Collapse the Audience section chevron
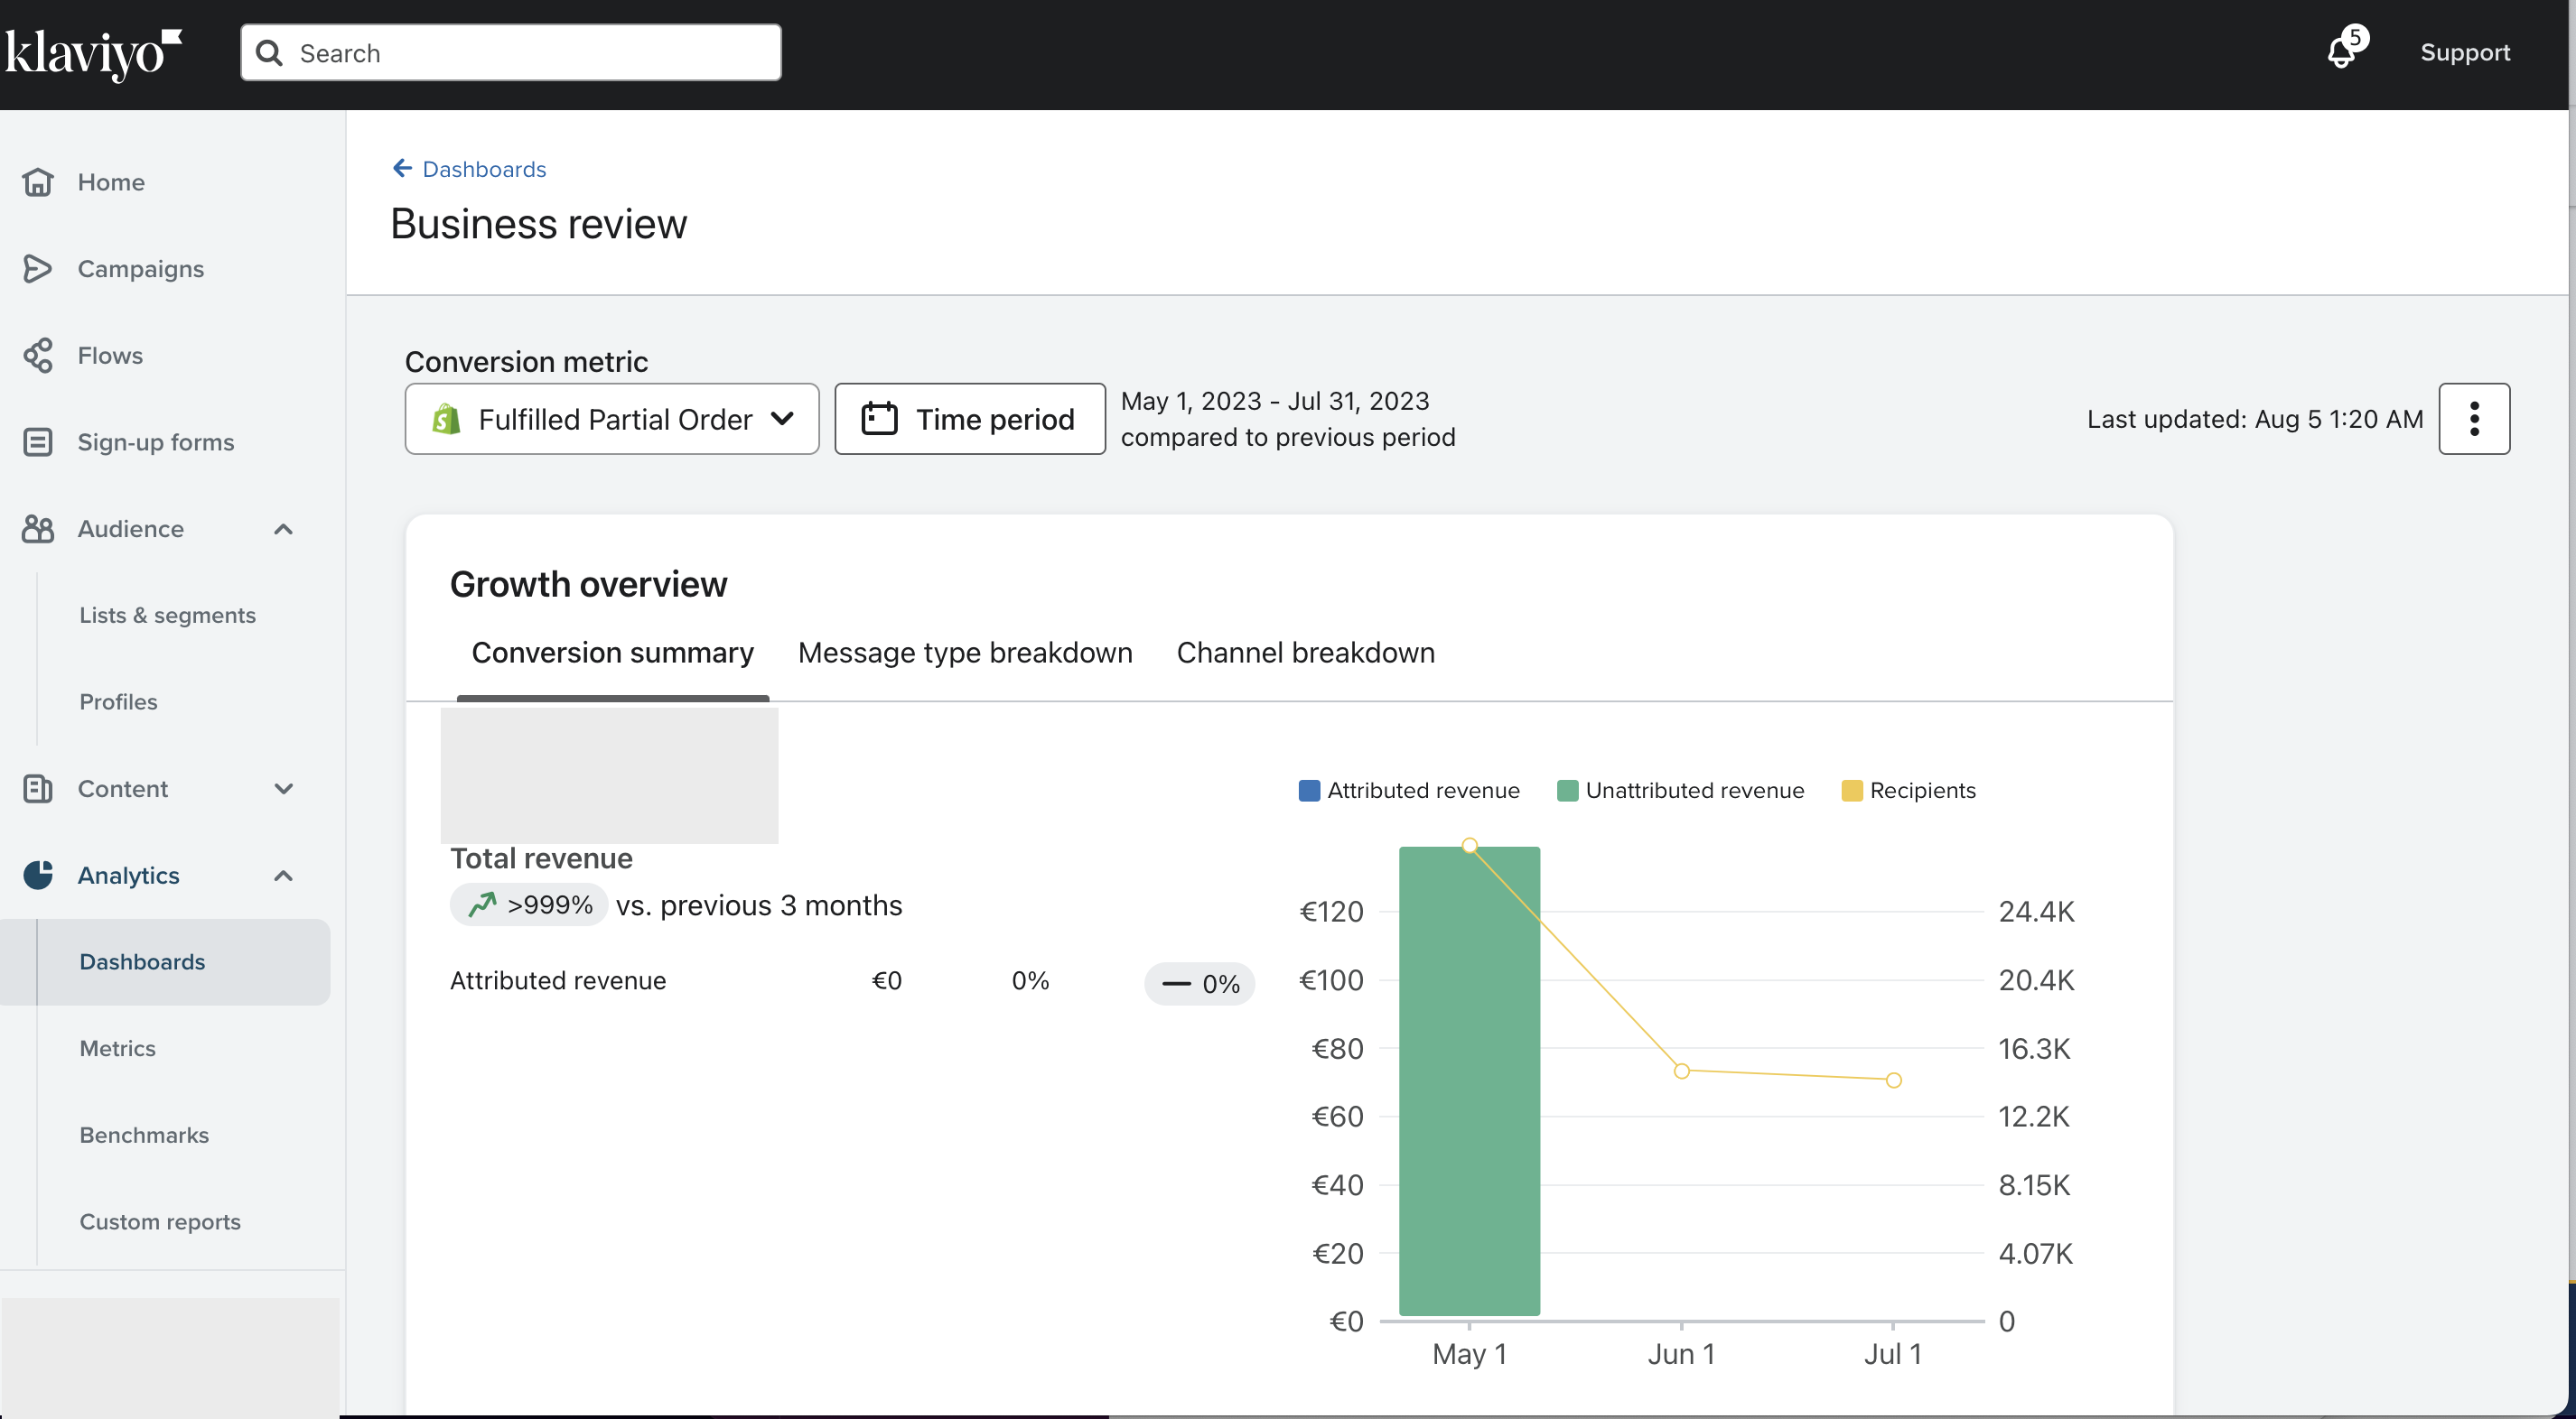The width and height of the screenshot is (2576, 1419). point(283,529)
